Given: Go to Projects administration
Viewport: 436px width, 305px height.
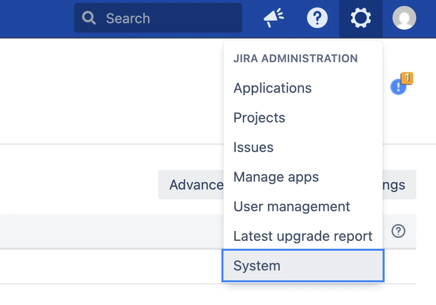Looking at the screenshot, I should tap(259, 117).
